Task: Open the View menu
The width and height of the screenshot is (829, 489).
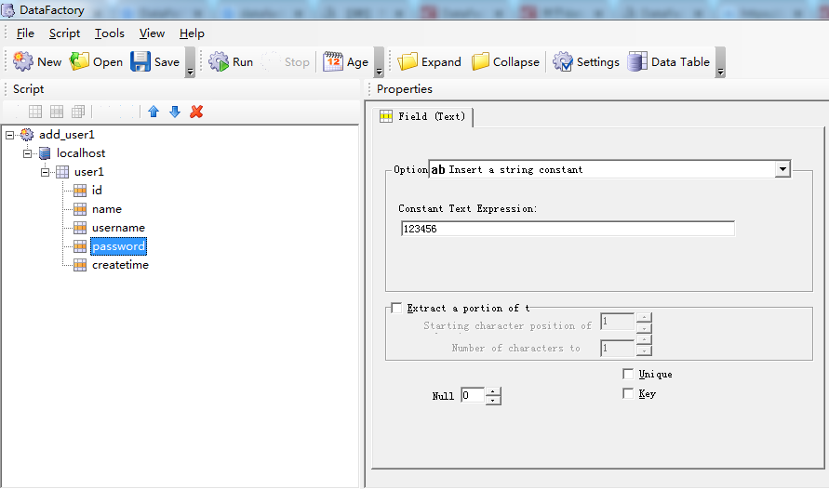Action: 152,33
